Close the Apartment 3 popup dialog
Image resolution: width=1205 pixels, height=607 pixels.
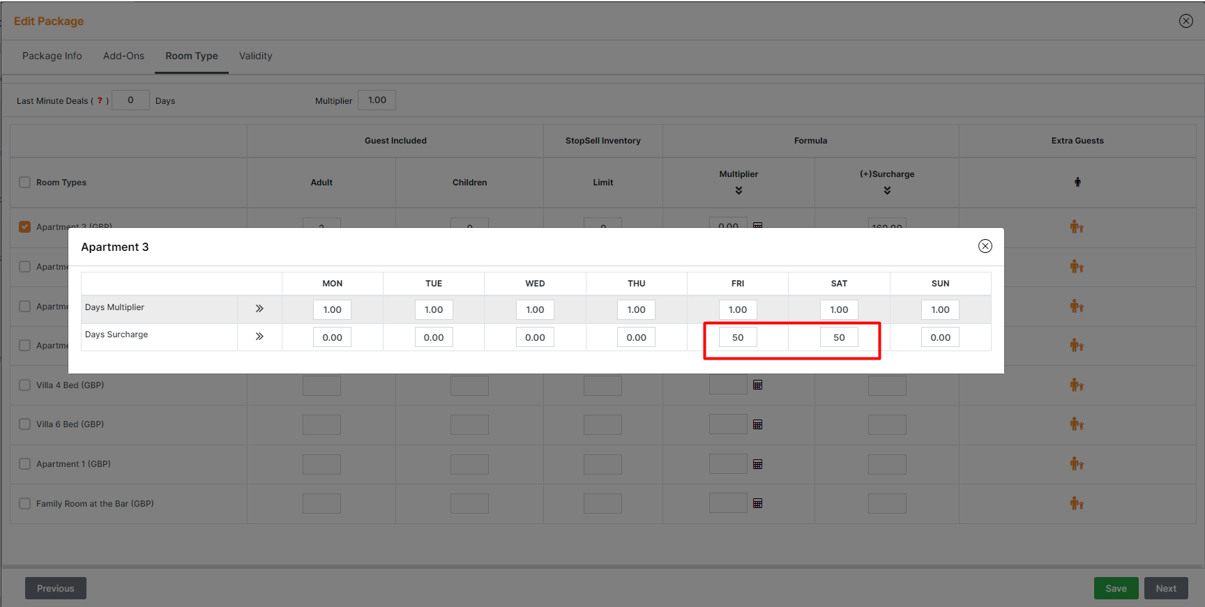985,246
